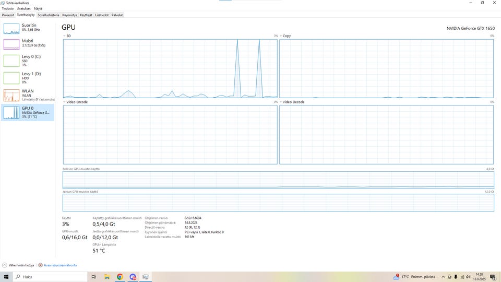Open the Palvelut tab
Viewport: 501px width, 282px height.
click(117, 15)
